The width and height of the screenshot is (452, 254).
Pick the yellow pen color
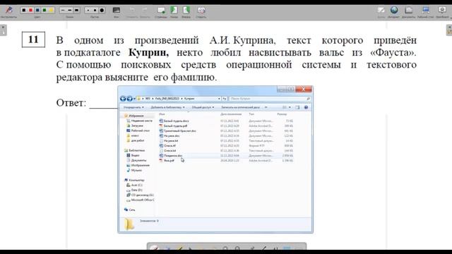point(52,10)
